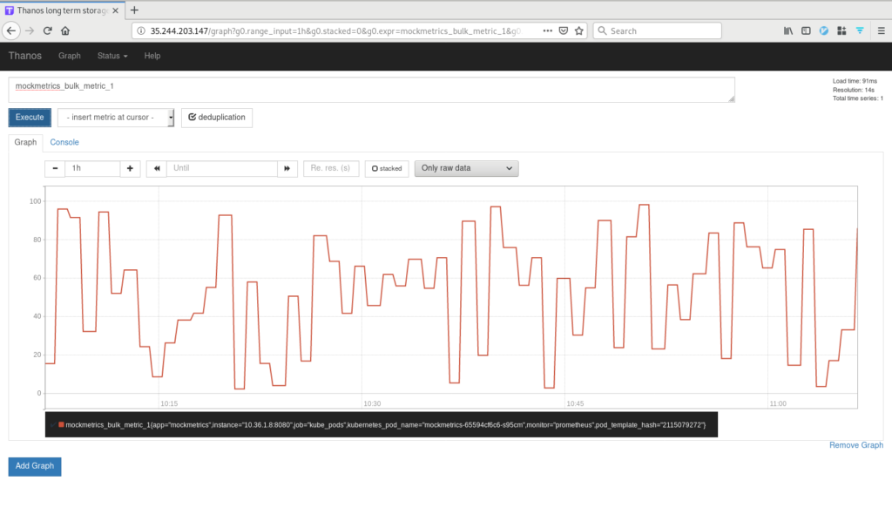Click inside the query expression input field
892x521 pixels.
click(348, 88)
